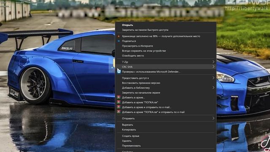Expand the Добавить в библиотеку arrow
Screen dimensions: 270x152
tap(213, 88)
